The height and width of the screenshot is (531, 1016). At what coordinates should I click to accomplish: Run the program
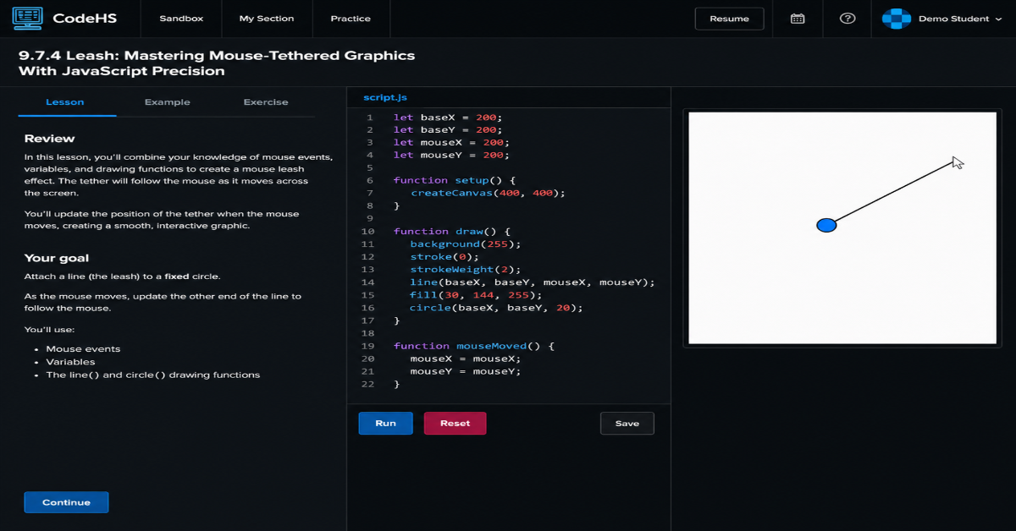[x=385, y=423]
